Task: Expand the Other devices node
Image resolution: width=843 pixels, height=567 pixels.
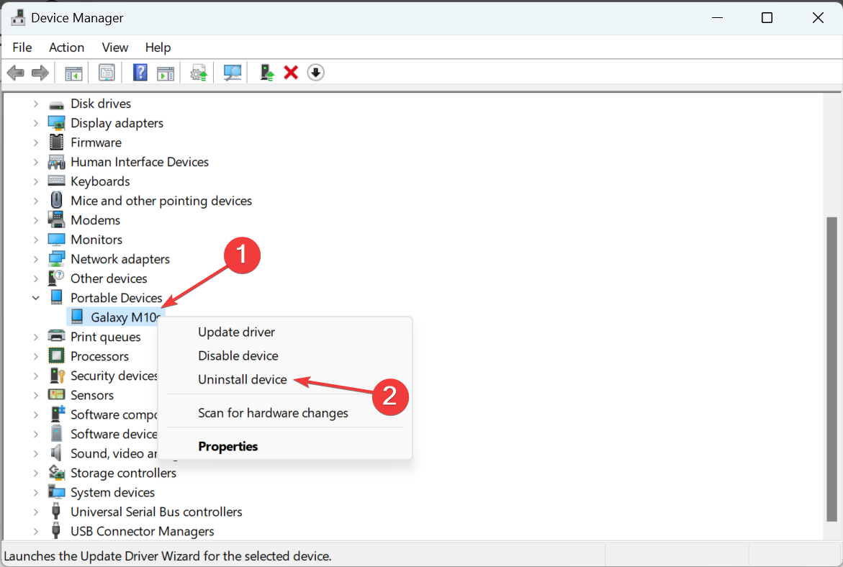Action: (35, 278)
